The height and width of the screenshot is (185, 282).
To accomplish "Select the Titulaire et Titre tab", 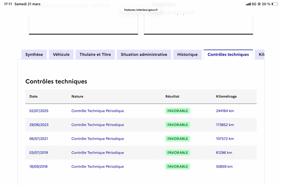I will pos(95,55).
